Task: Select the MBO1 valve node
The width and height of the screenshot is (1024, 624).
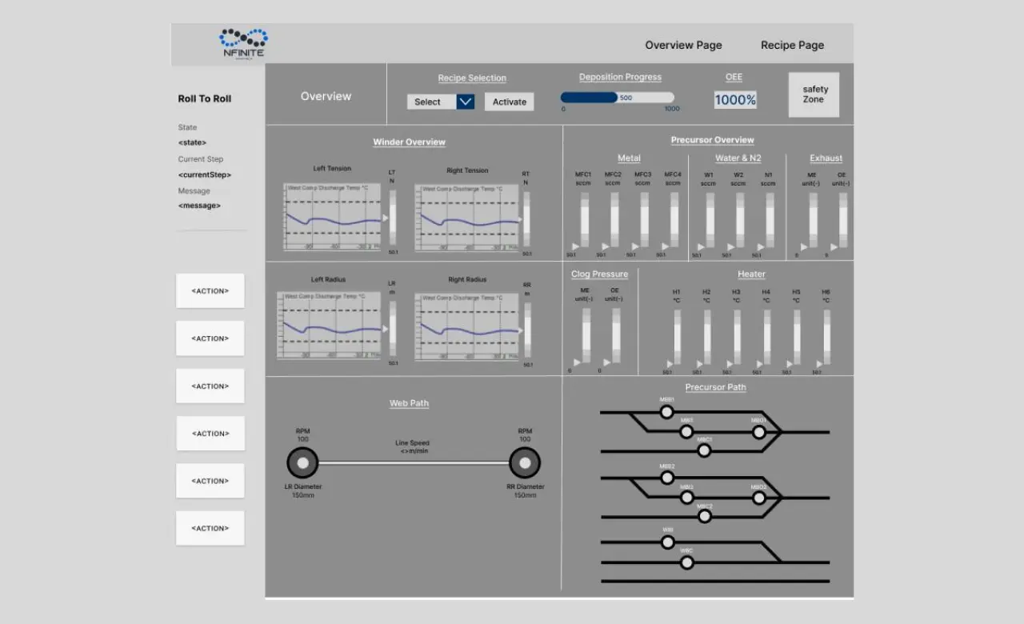Action: tap(758, 432)
